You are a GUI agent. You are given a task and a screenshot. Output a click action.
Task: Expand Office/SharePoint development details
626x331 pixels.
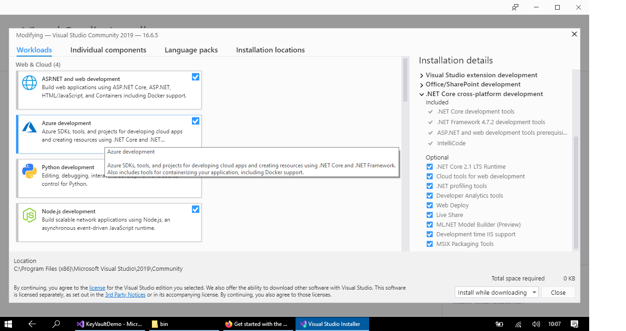pos(422,85)
